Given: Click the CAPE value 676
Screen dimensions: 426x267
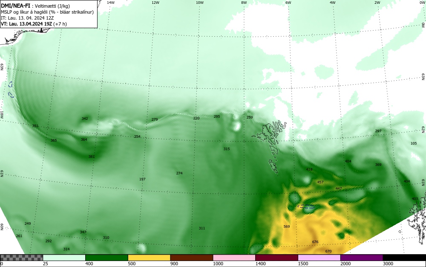Looking at the screenshot, I should pos(315,242).
